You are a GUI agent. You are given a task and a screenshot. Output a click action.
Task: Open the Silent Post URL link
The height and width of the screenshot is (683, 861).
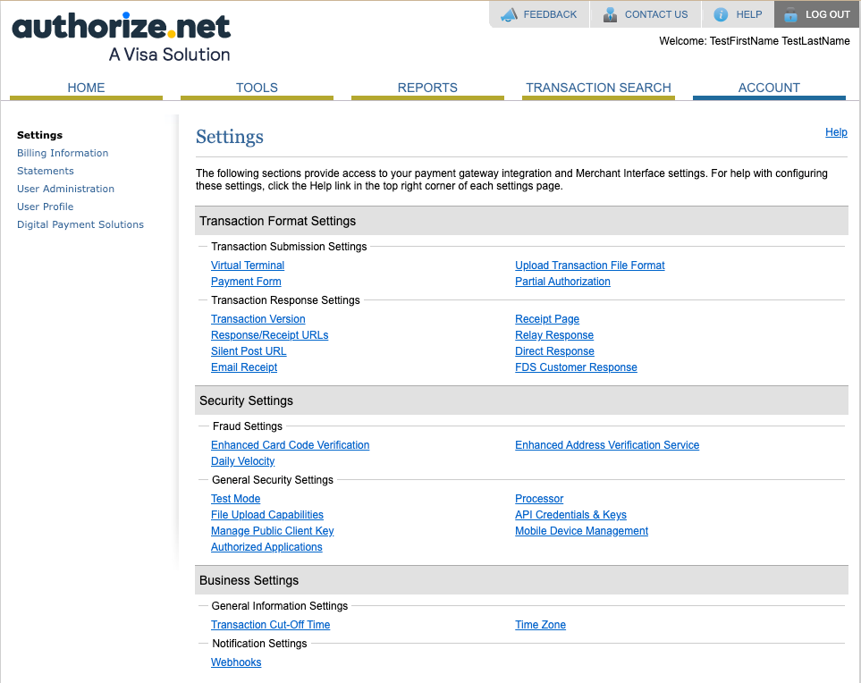[249, 351]
